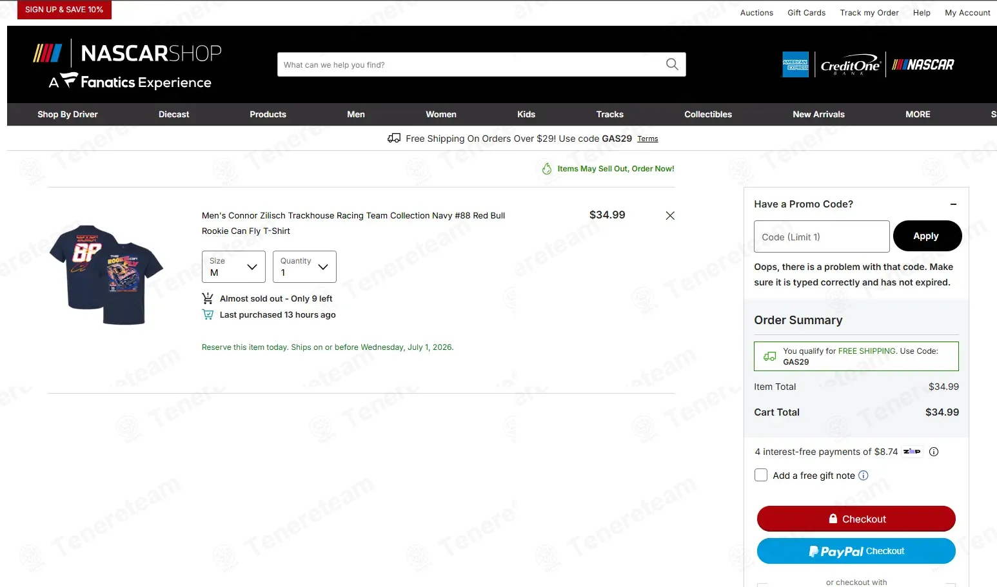Collapse the promo code section minus icon
997x587 pixels.
pyautogui.click(x=953, y=204)
